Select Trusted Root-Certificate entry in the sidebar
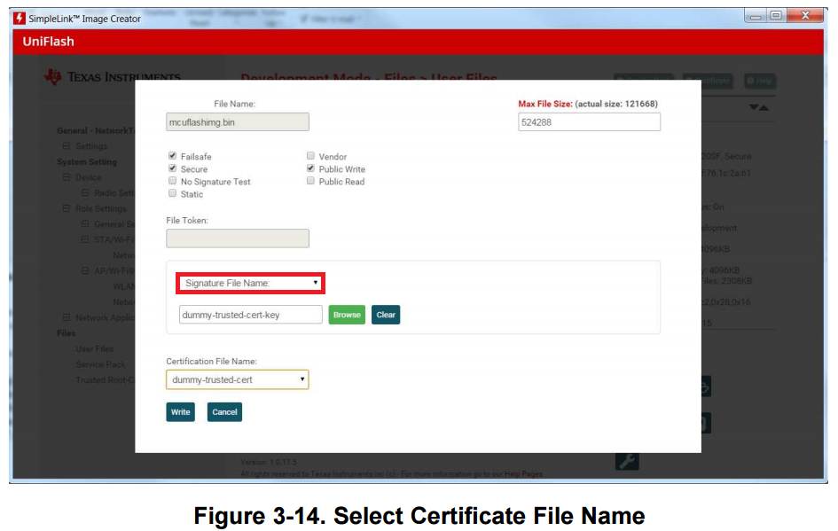The image size is (838, 531). 106,380
